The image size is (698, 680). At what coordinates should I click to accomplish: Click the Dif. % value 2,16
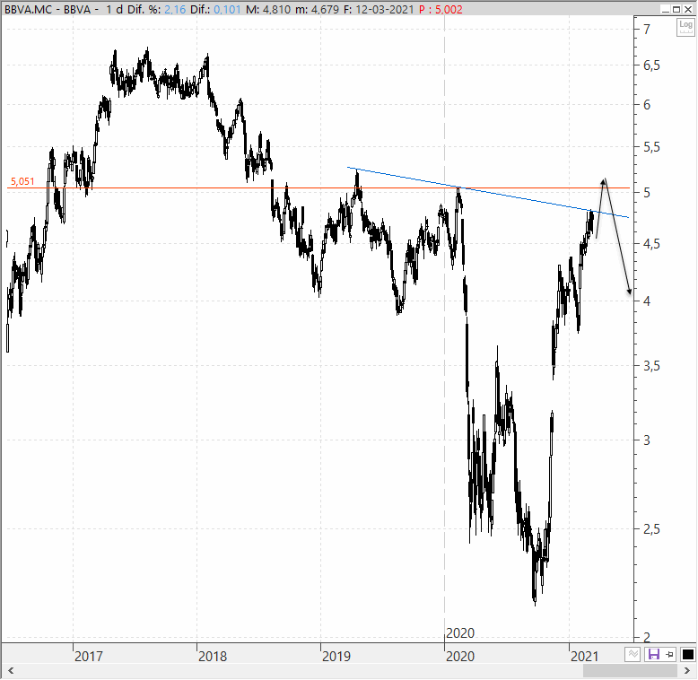coord(175,9)
